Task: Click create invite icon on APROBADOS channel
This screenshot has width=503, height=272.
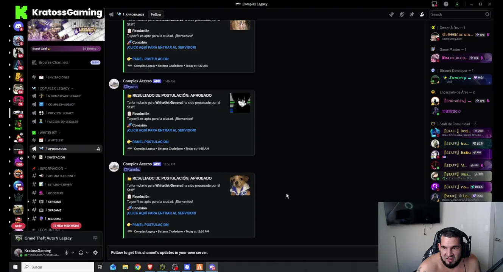Action: click(x=98, y=149)
